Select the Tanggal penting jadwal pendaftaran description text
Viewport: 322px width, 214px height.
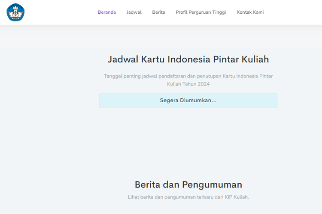click(x=188, y=80)
